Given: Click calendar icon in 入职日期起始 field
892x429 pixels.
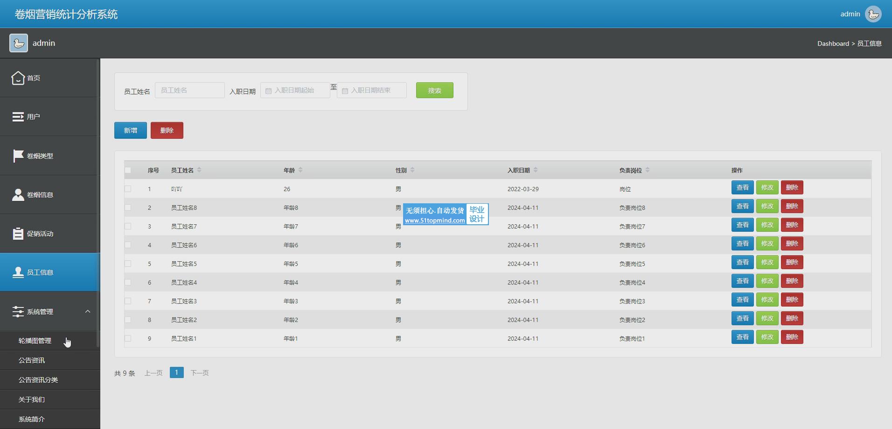Looking at the screenshot, I should [268, 91].
